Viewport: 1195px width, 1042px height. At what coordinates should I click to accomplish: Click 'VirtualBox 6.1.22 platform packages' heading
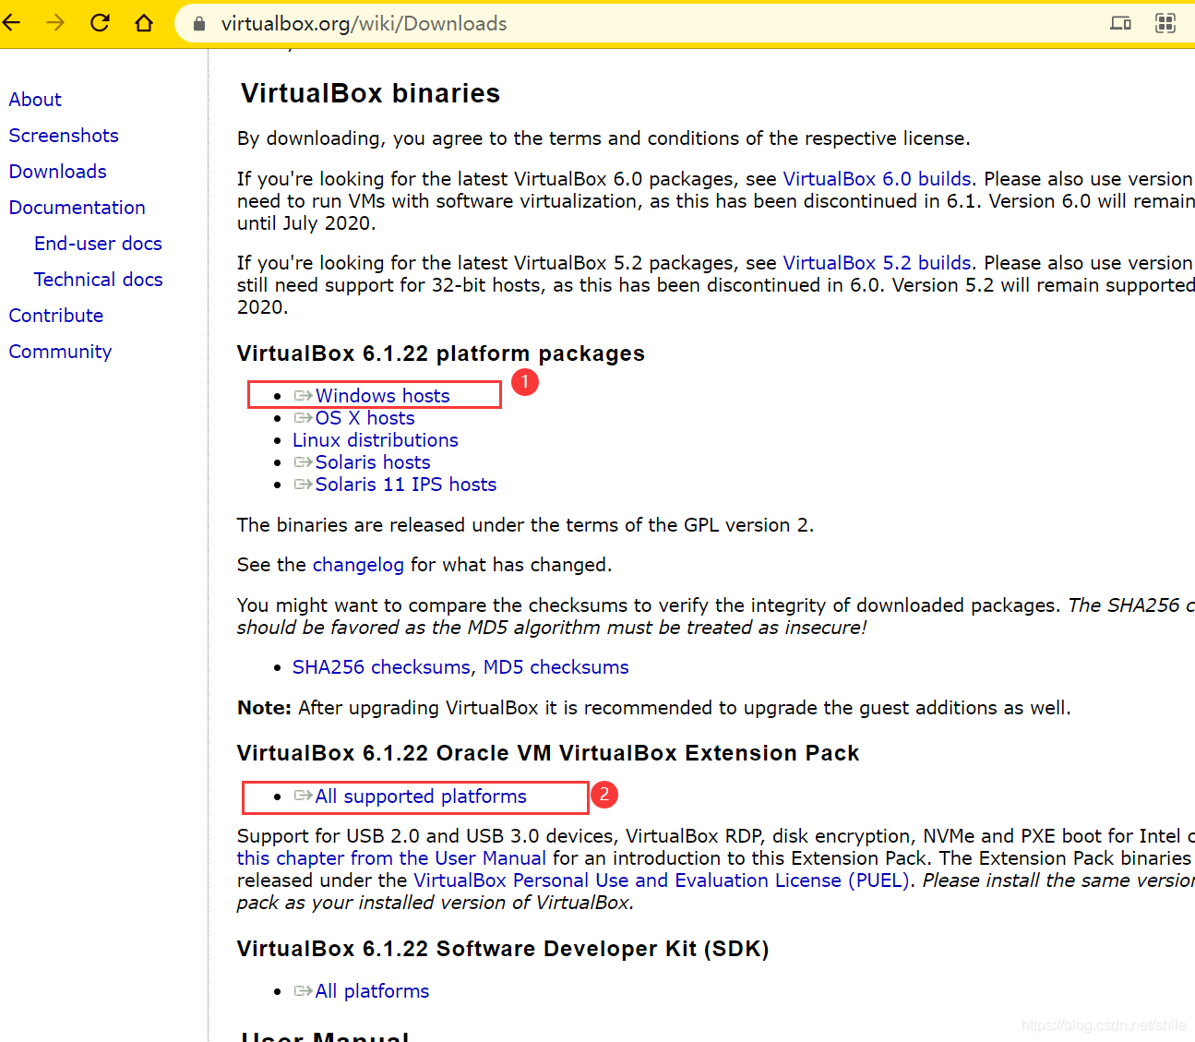441,354
